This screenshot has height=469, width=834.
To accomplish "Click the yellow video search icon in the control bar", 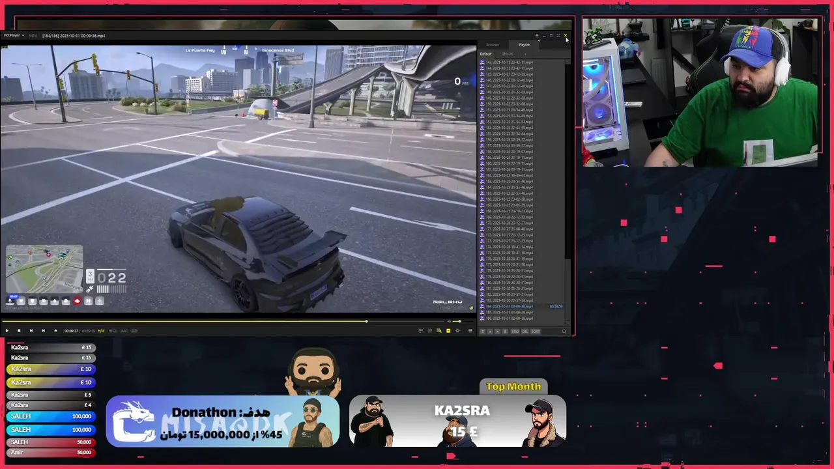I will click(439, 331).
